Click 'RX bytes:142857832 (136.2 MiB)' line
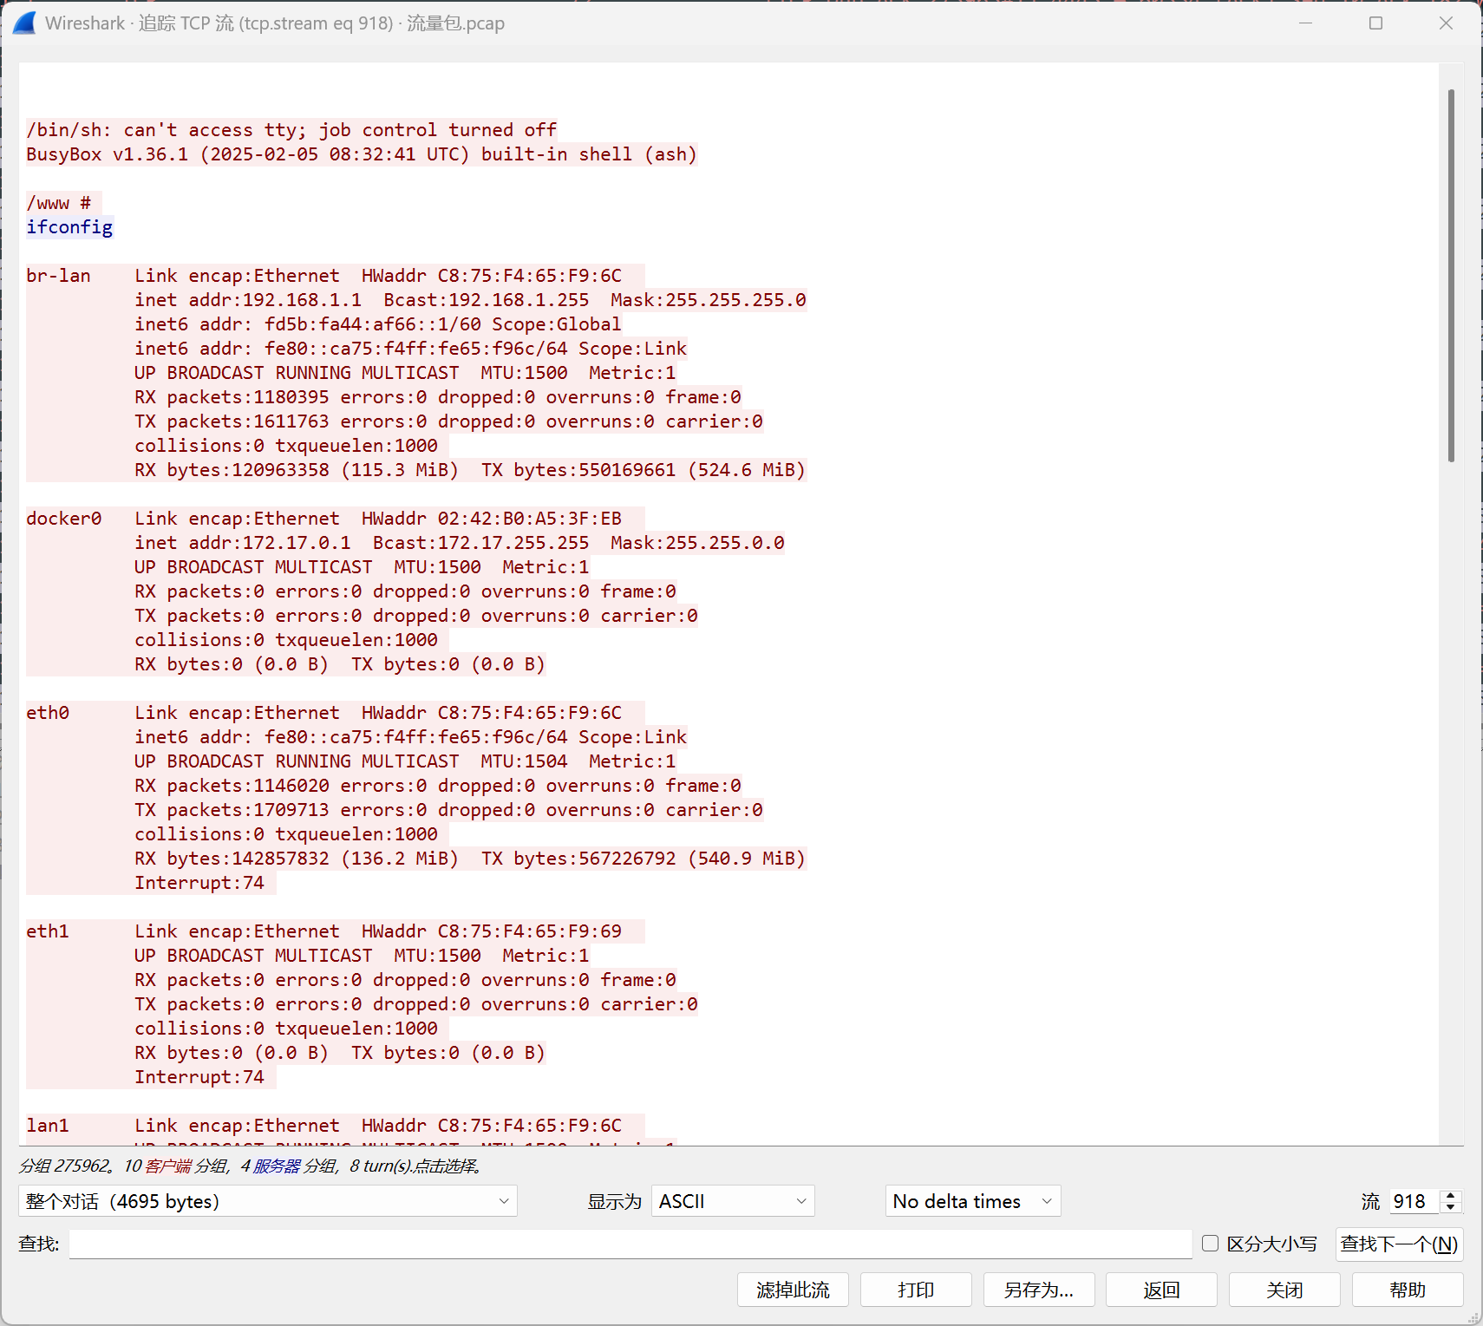Viewport: 1483px width, 1326px height. (470, 859)
